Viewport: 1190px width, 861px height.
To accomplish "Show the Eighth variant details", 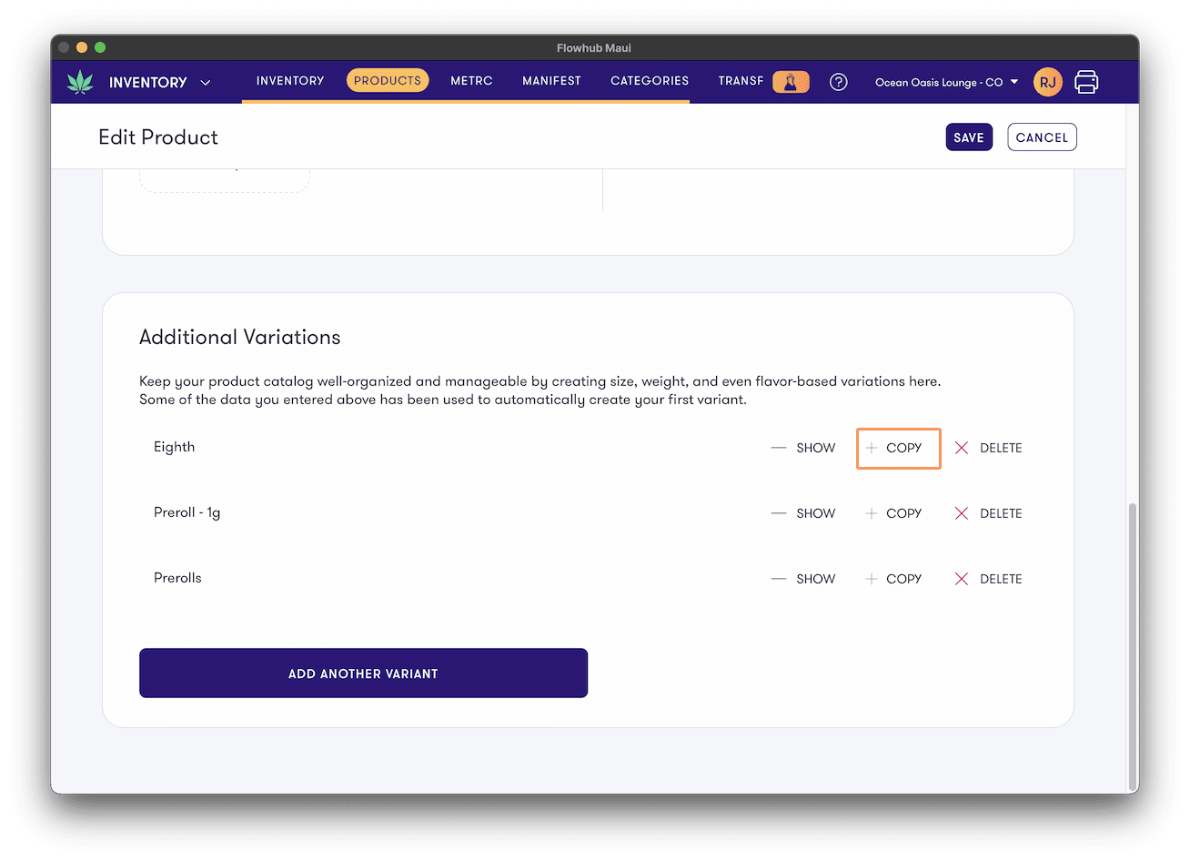I will point(803,448).
